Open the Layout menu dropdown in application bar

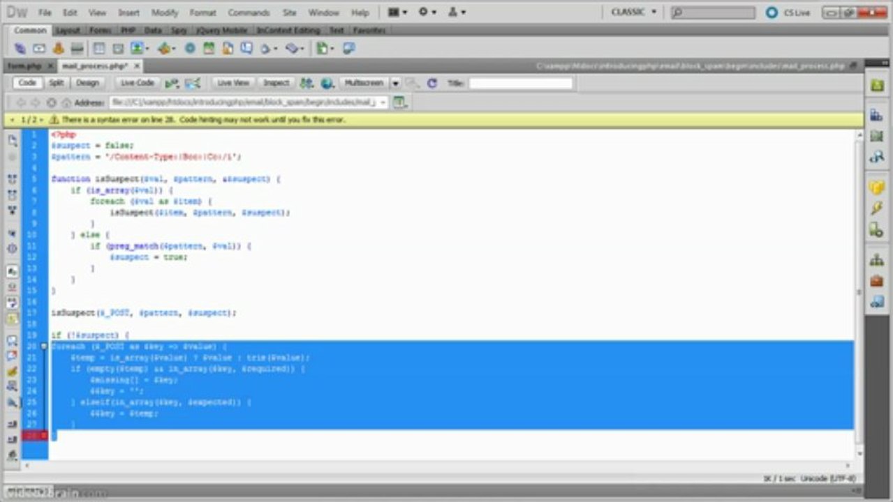click(x=397, y=12)
